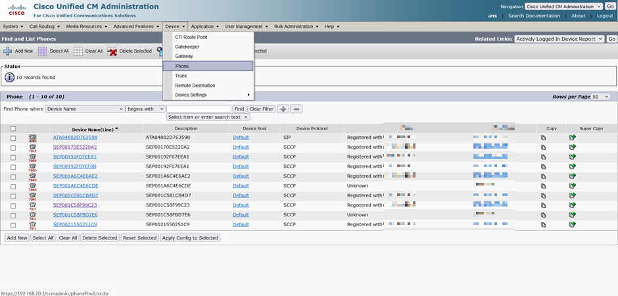Click the Cisco logo in header

[x=16, y=9]
